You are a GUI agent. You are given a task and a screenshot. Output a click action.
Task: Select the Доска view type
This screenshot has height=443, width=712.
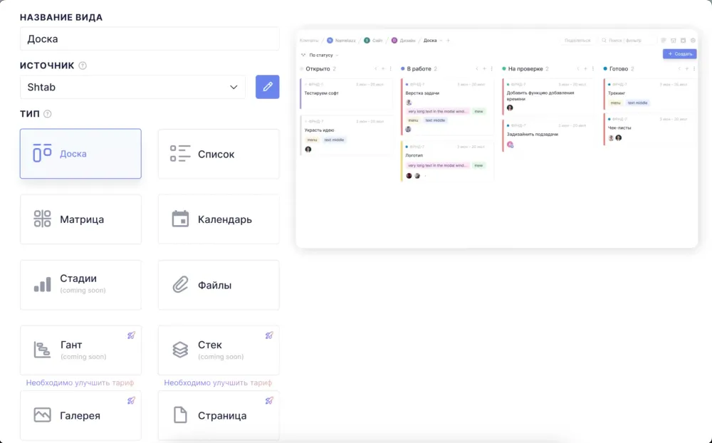(80, 154)
